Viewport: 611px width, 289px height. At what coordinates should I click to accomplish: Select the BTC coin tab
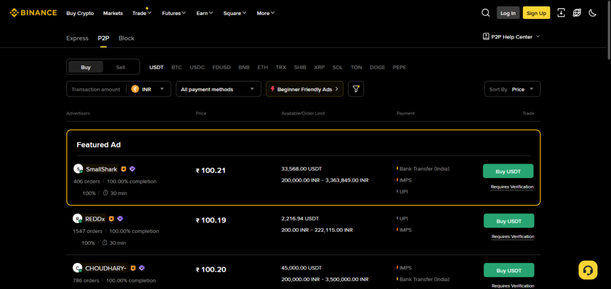177,67
